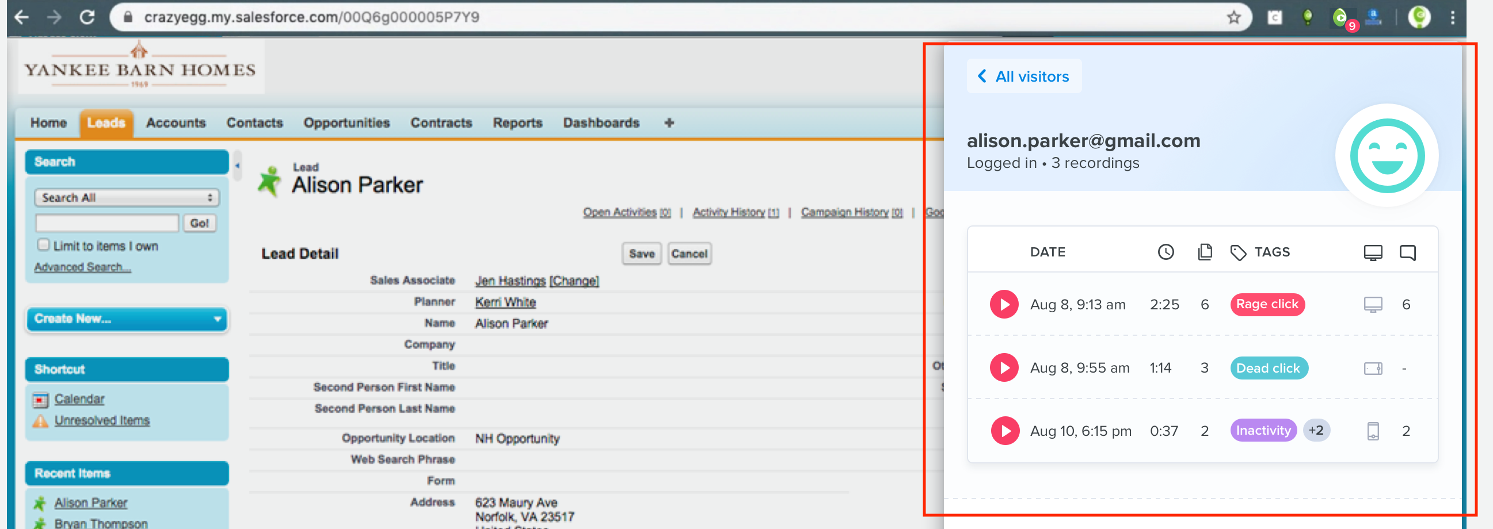Open the Home tab
The width and height of the screenshot is (1493, 529).
(49, 122)
